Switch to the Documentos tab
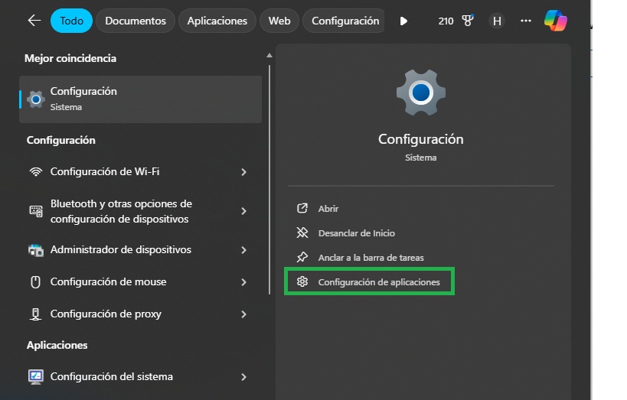The height and width of the screenshot is (400, 627). pyautogui.click(x=136, y=21)
